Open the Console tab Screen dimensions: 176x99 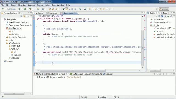108,74
